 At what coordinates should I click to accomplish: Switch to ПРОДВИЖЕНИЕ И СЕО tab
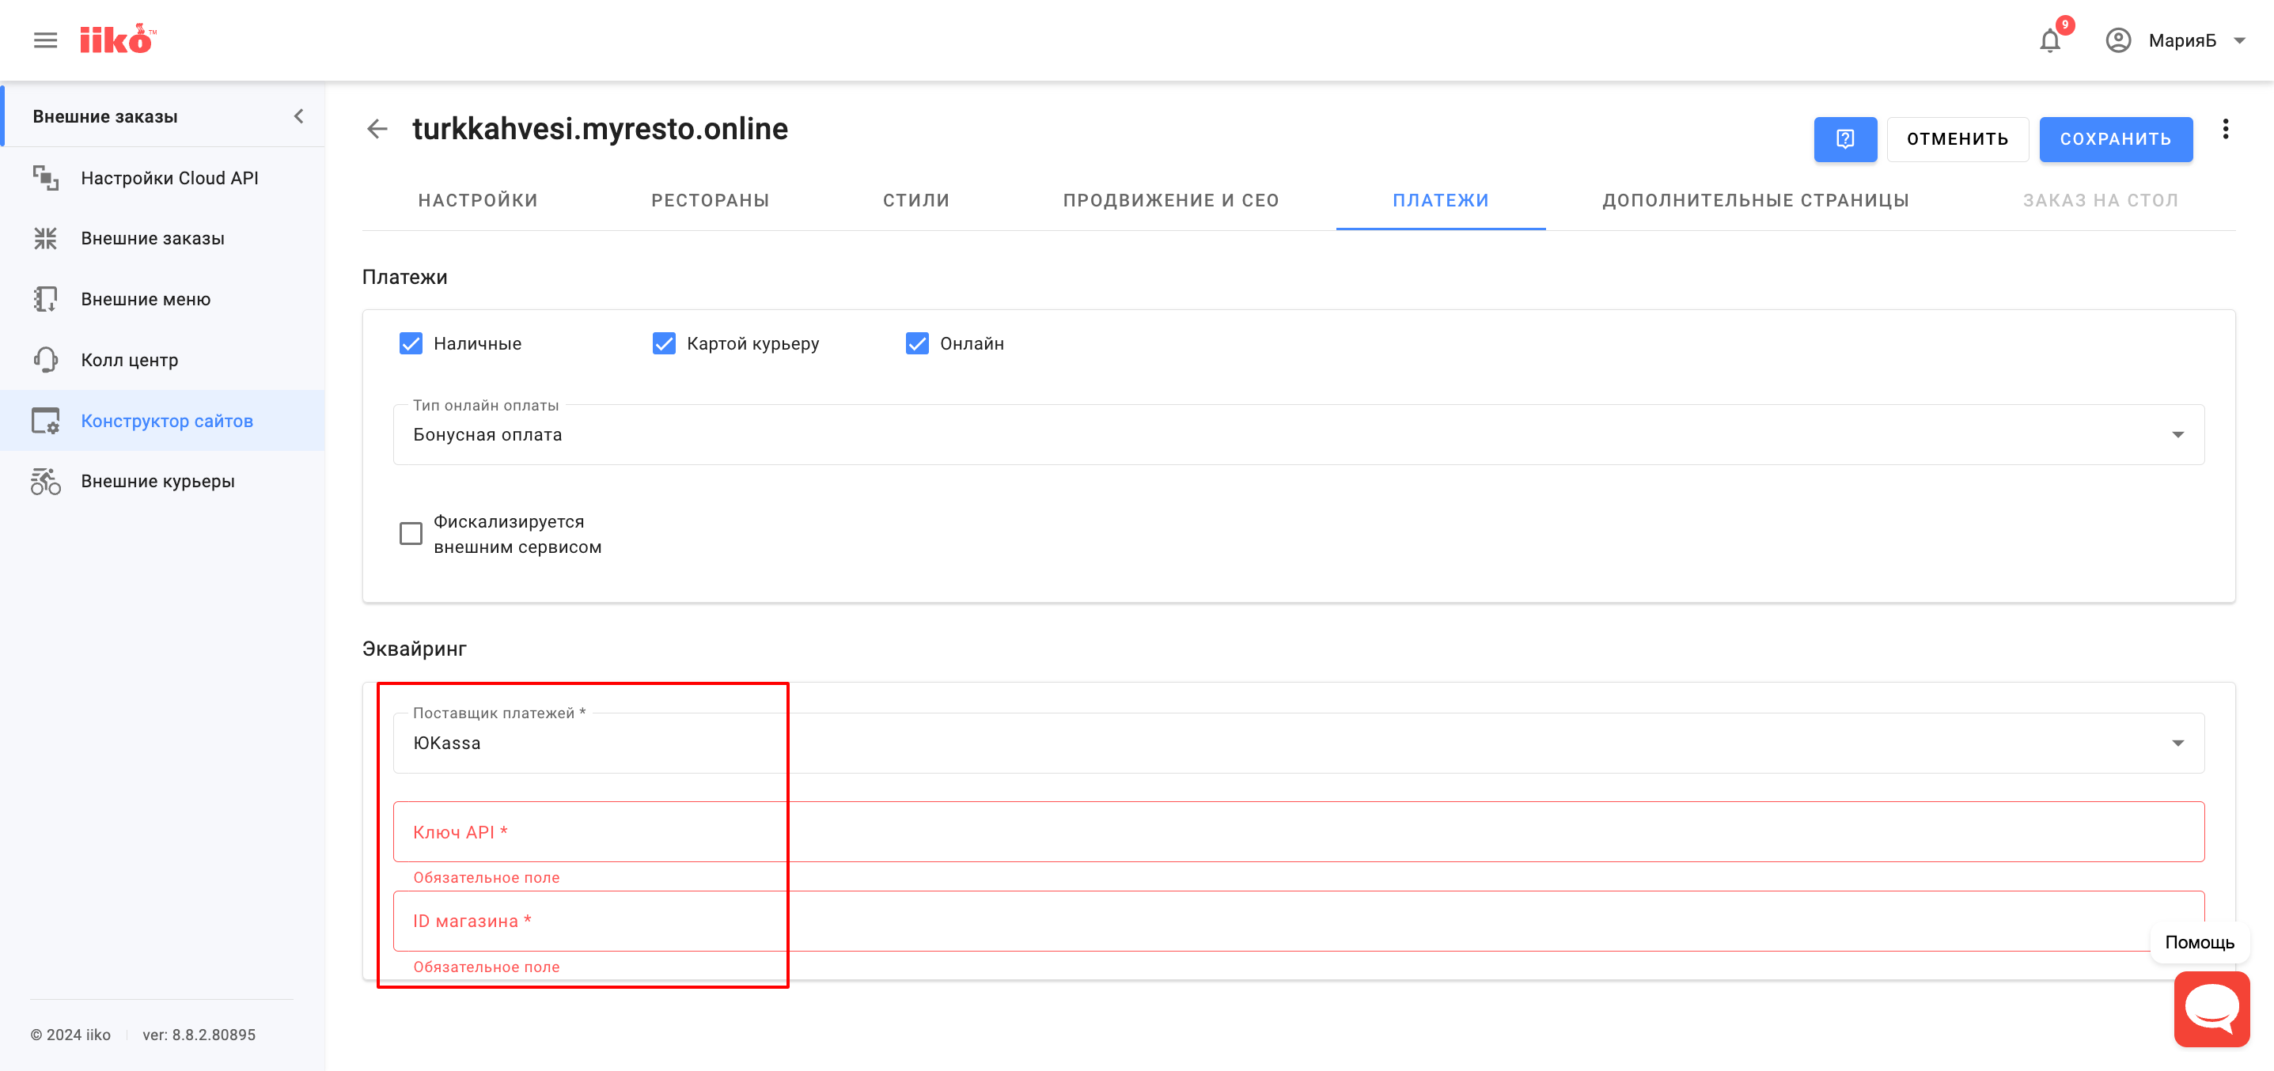[x=1170, y=200]
